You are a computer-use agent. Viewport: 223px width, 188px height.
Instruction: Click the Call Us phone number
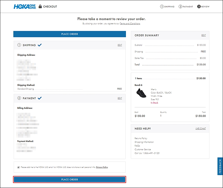tap(151, 153)
